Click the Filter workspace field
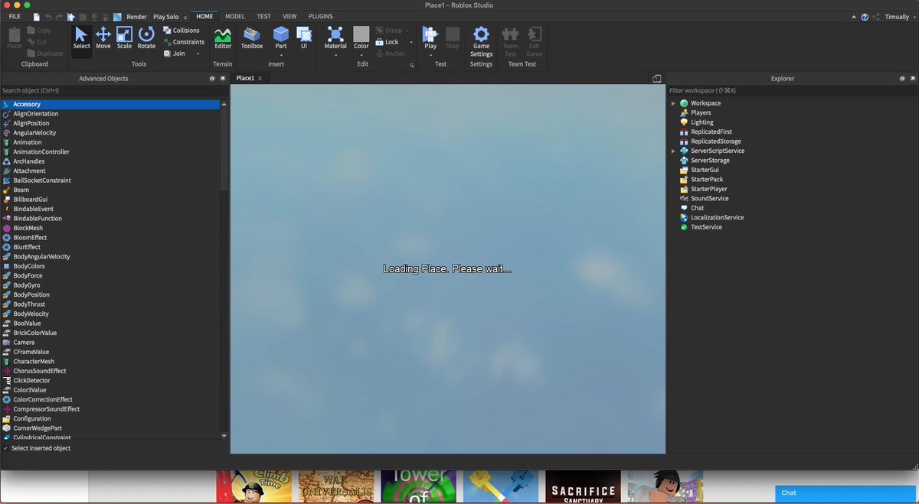 point(793,90)
